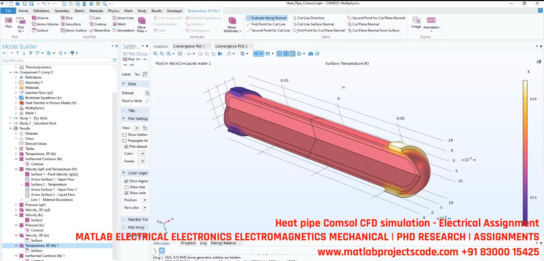Select the Go to XY View icon
The image size is (544, 261).
click(x=201, y=53)
